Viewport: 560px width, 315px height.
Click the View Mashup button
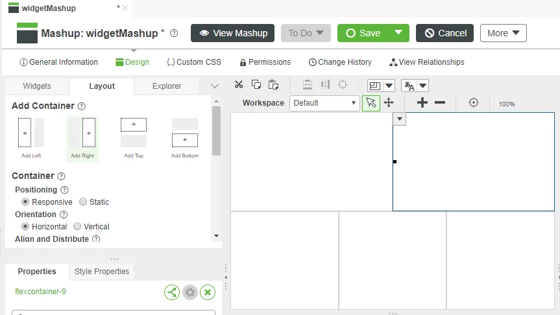coord(232,33)
